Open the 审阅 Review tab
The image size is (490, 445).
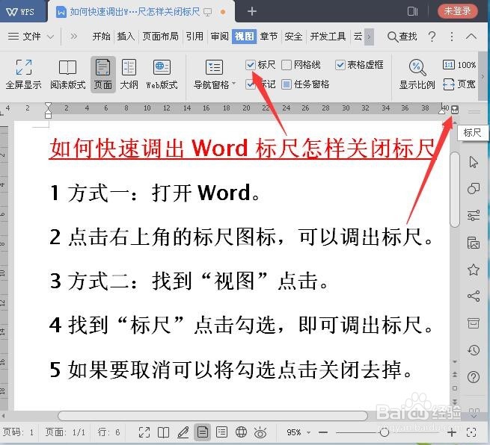(219, 37)
